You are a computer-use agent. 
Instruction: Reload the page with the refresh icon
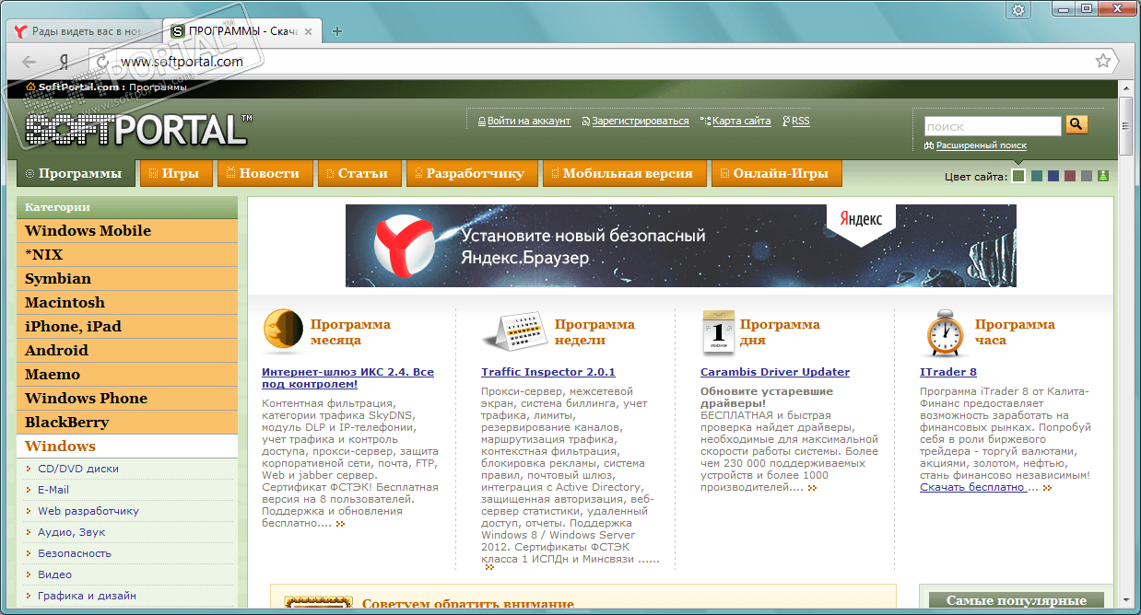pyautogui.click(x=104, y=62)
